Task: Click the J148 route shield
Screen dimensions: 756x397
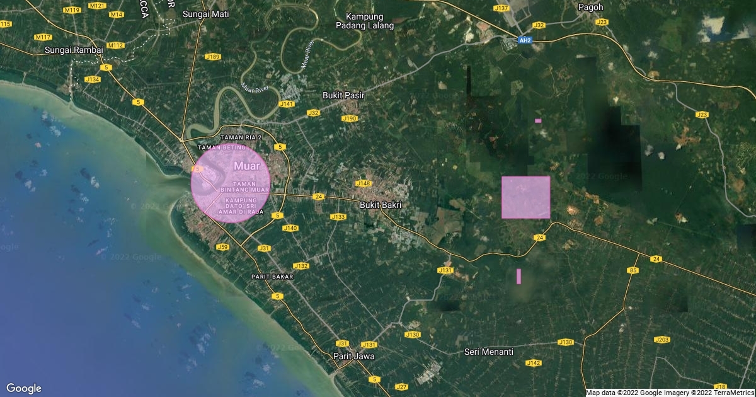Action: click(x=363, y=183)
